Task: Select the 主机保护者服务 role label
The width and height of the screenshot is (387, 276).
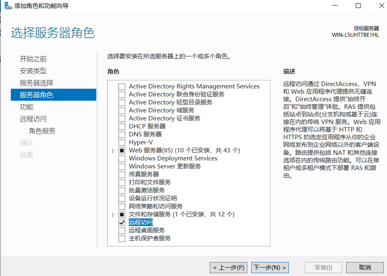Action: (150, 238)
